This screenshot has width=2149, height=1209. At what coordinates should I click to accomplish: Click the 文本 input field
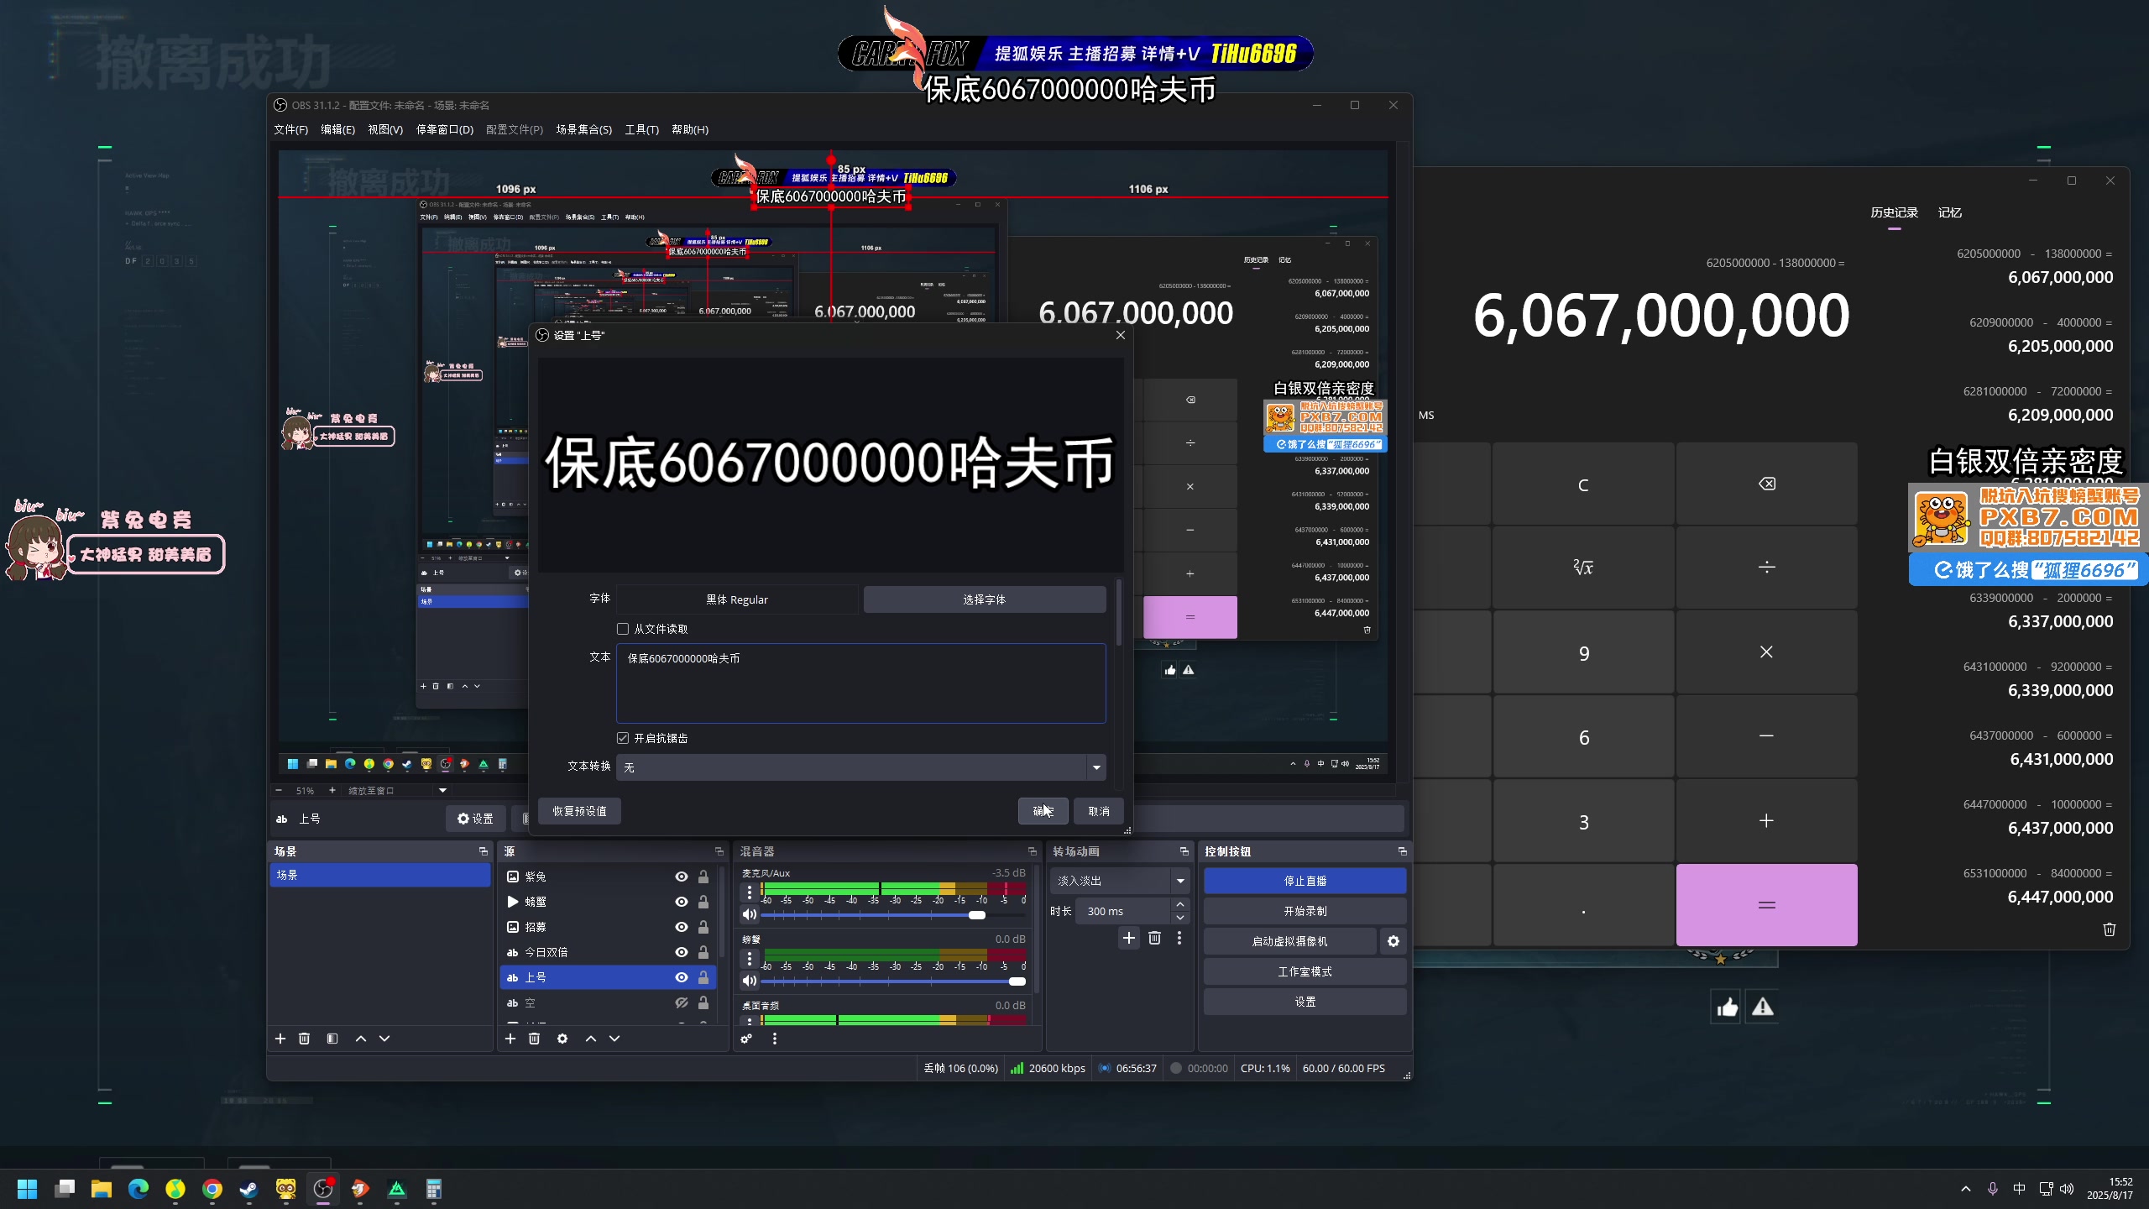click(860, 683)
